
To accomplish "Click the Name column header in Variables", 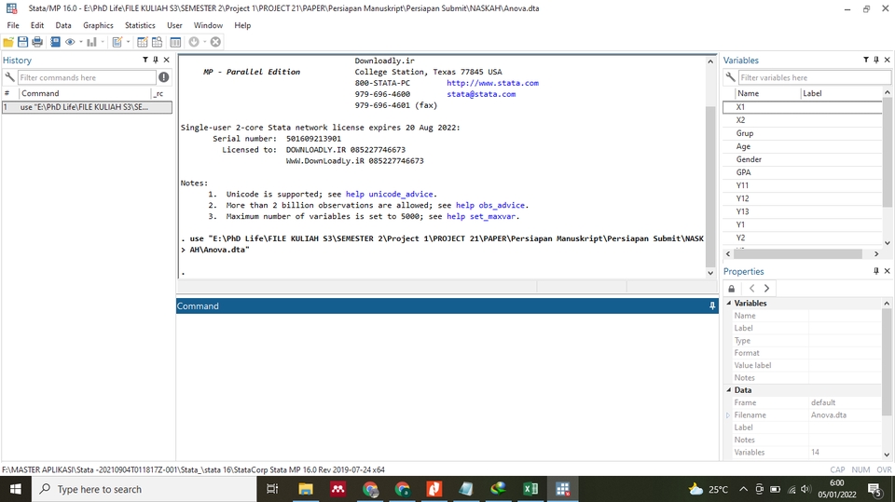I will [x=748, y=93].
